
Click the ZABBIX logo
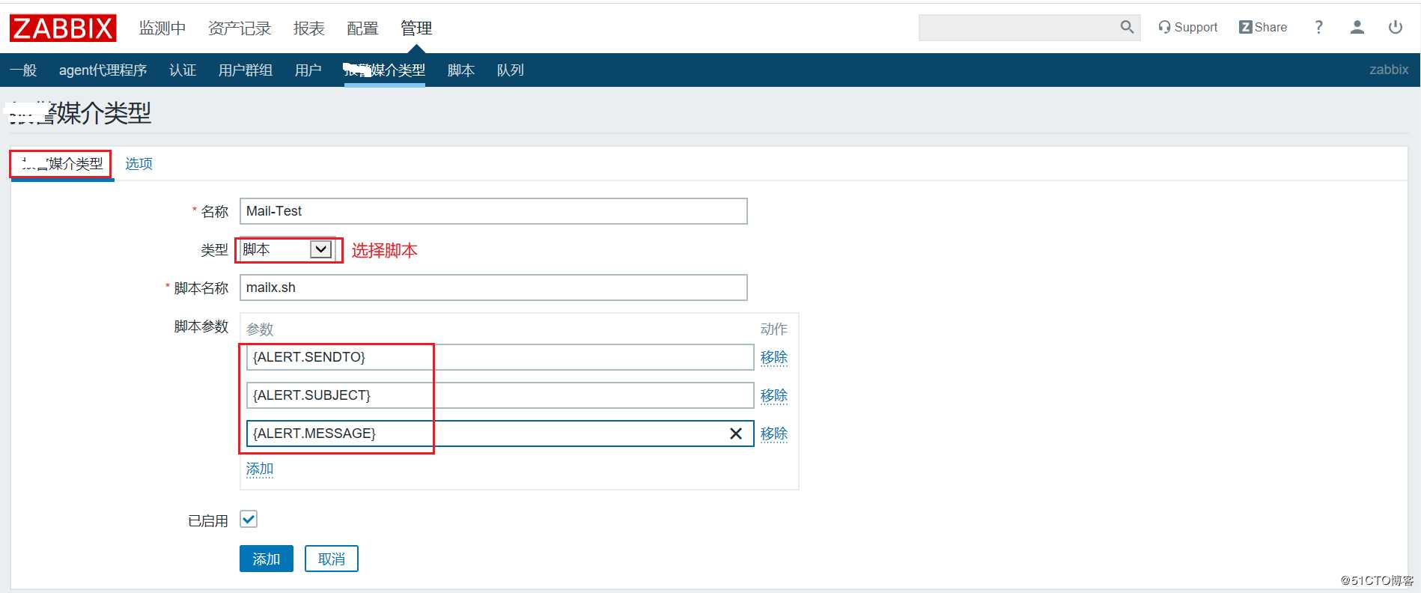point(63,28)
